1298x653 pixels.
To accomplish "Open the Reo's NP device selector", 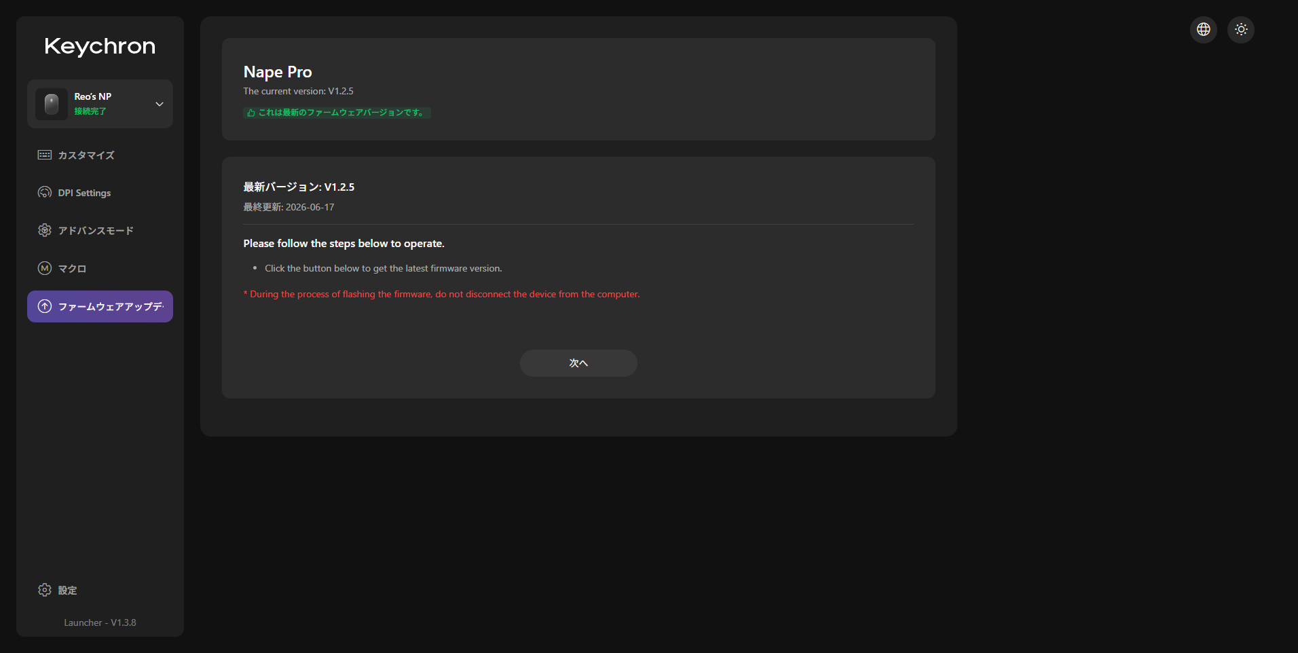I will tap(100, 104).
